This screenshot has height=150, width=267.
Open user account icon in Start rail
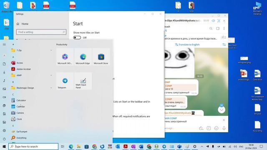coord(4,55)
